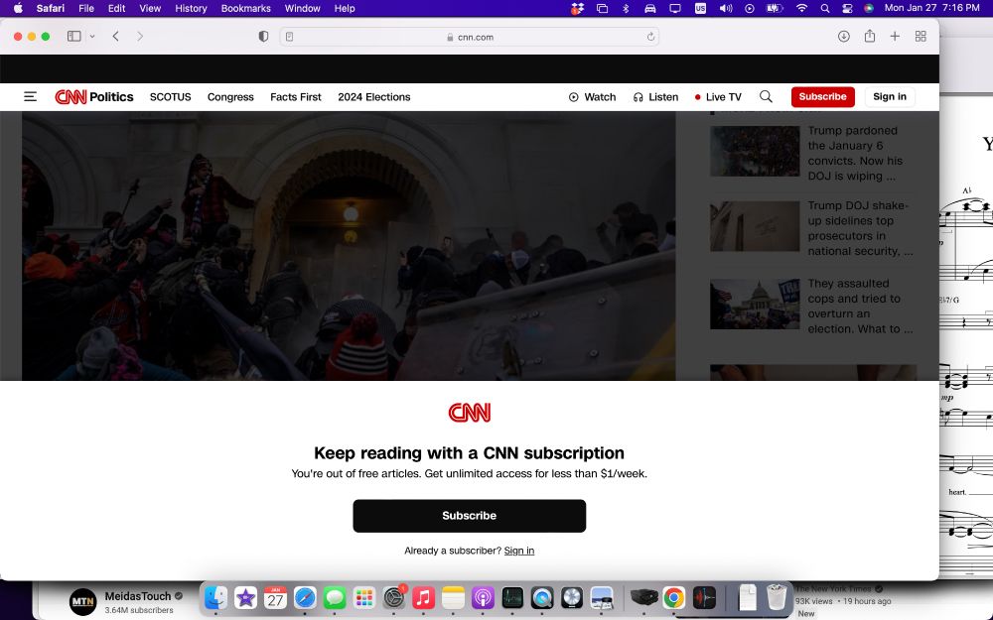
Task: Open System Settings from the Dock
Action: pos(394,597)
